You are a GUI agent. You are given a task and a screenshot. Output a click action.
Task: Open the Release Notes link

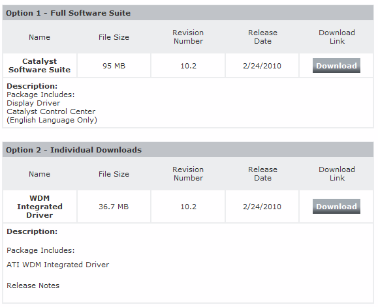33,285
